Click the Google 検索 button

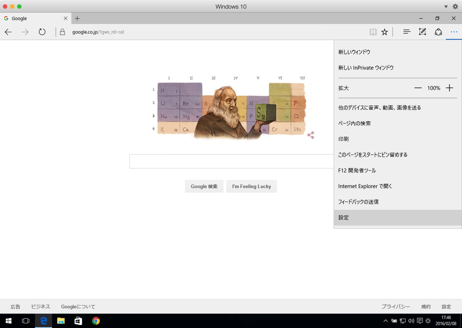tap(204, 186)
